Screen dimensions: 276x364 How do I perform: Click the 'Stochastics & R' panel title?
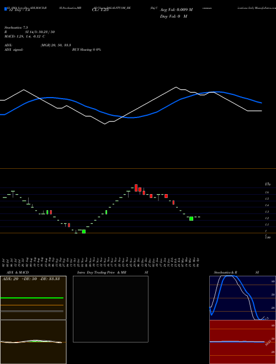pos(226,272)
